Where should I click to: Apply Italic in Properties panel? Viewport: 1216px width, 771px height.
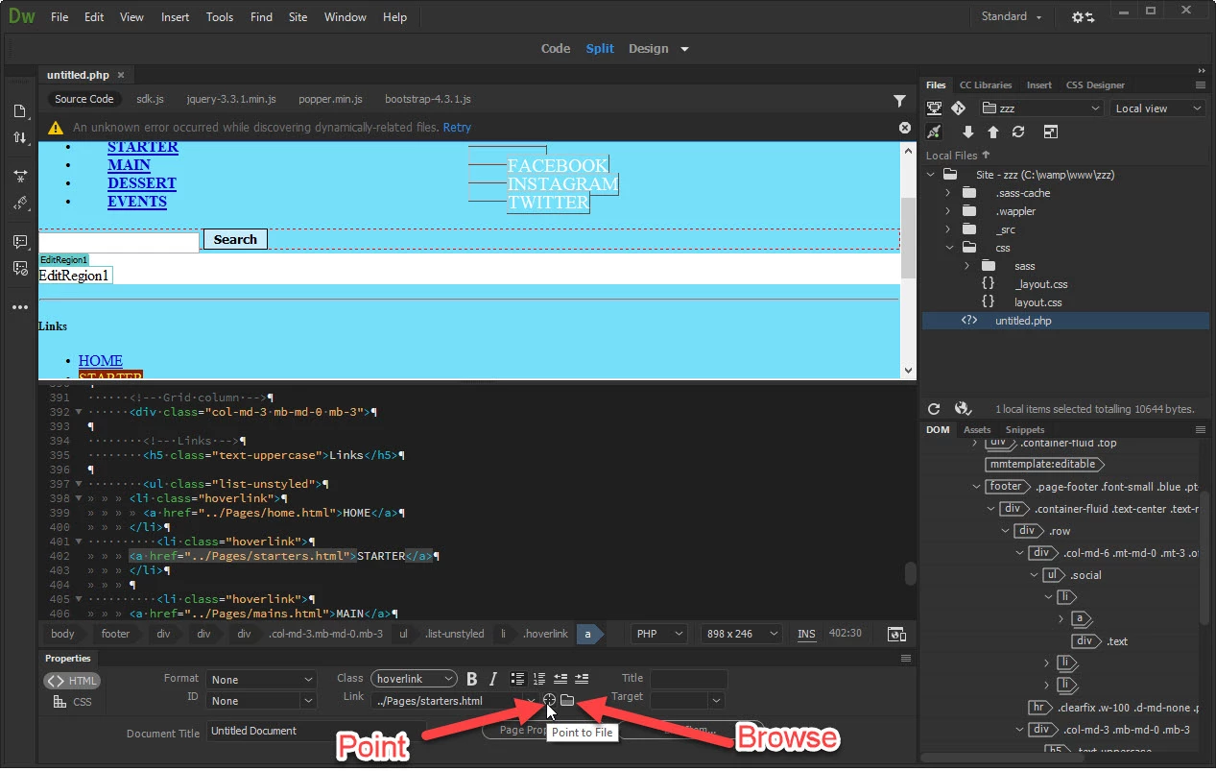tap(493, 679)
